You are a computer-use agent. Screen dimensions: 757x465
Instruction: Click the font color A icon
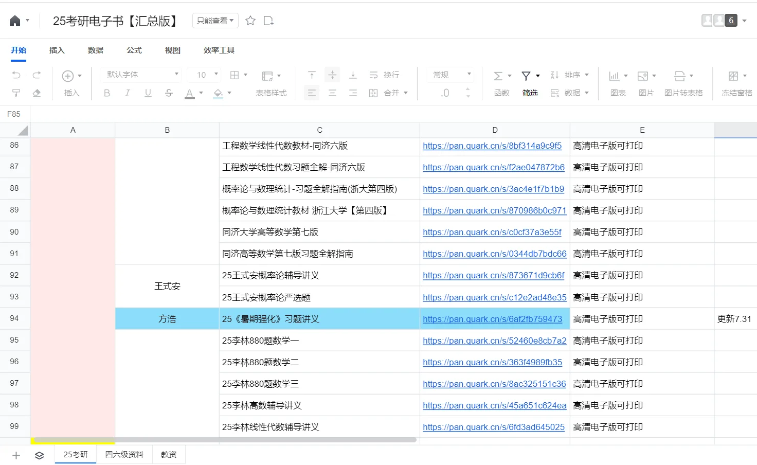190,94
